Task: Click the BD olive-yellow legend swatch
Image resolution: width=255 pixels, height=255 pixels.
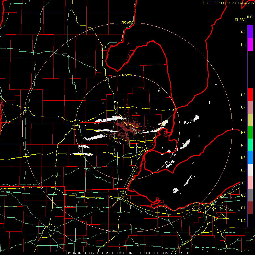Action: [250, 120]
